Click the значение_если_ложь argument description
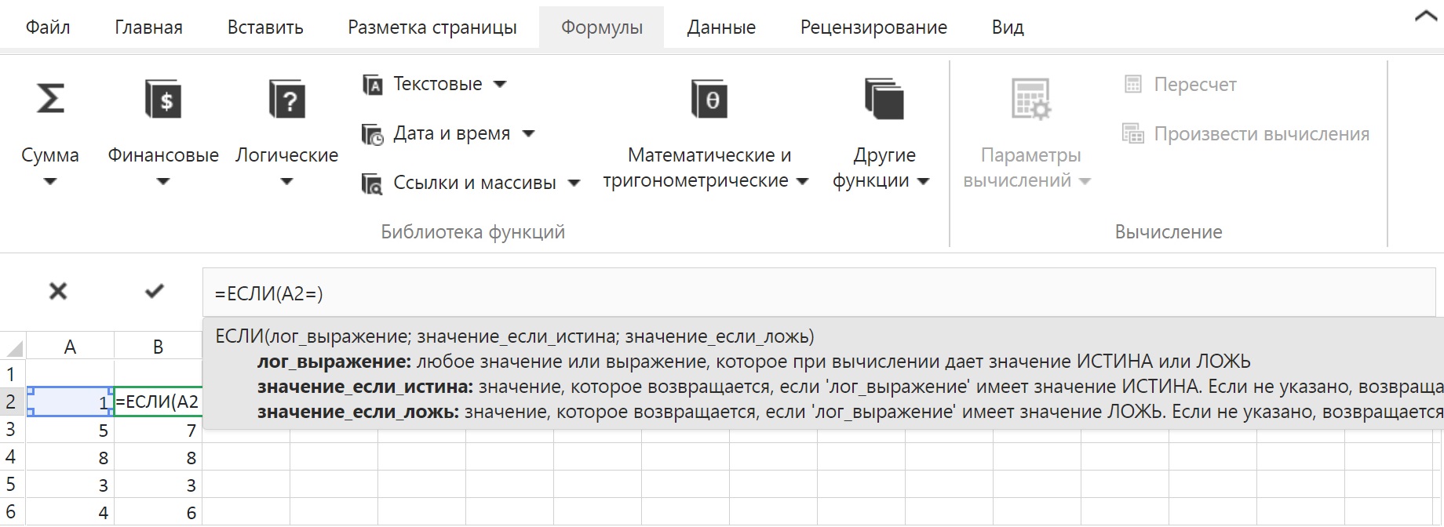The image size is (1444, 527). pyautogui.click(x=850, y=412)
